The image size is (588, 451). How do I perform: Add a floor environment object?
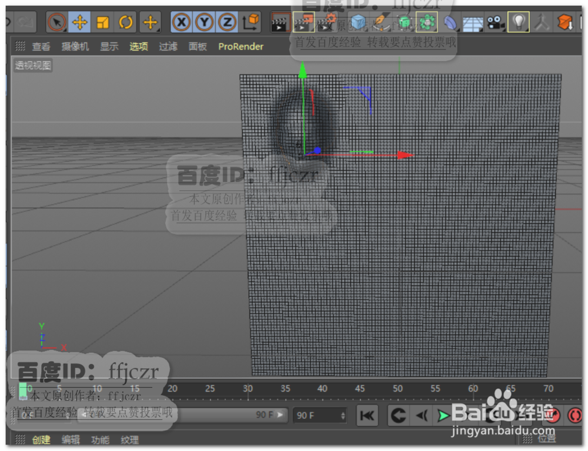pos(473,23)
